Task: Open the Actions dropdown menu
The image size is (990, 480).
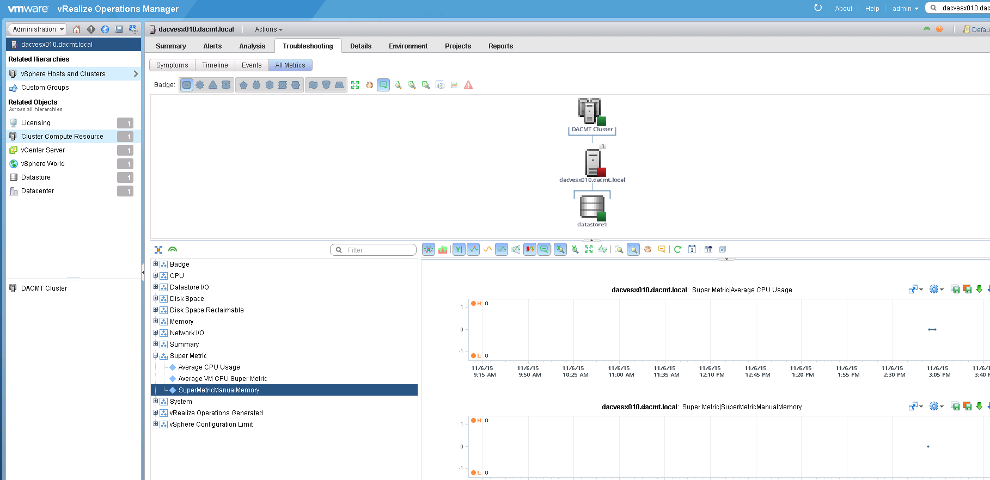Action: point(268,29)
